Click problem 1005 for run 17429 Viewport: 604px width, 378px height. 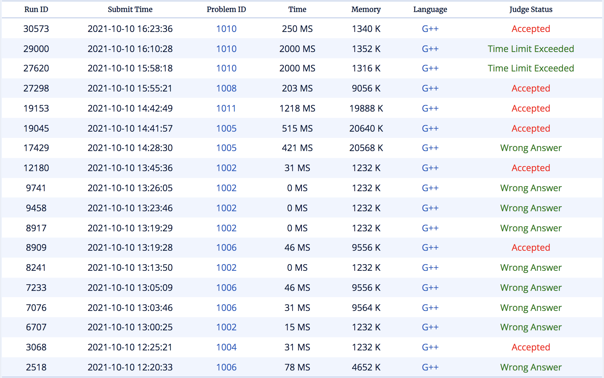click(226, 148)
